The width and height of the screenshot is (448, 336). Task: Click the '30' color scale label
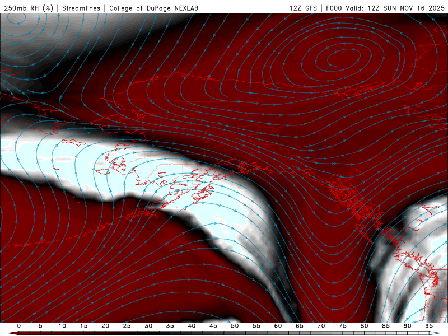[148, 326]
